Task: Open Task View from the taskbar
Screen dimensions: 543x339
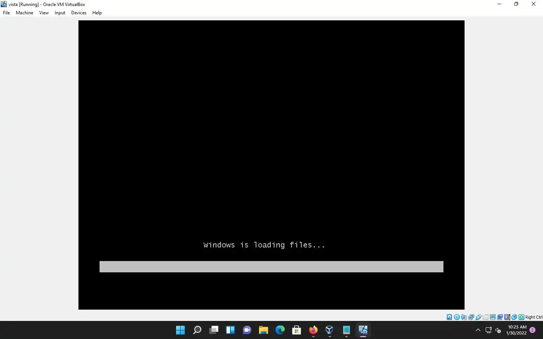Action: click(214, 330)
